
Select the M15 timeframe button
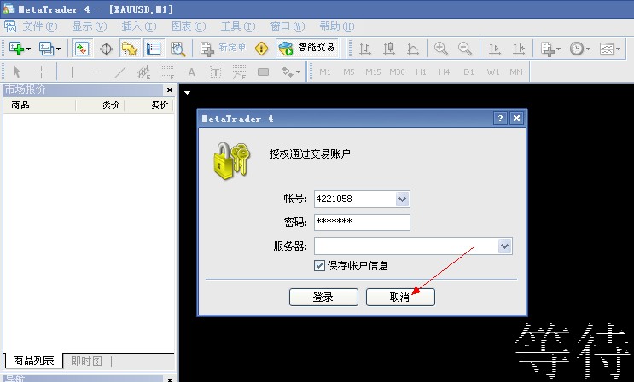tap(372, 72)
